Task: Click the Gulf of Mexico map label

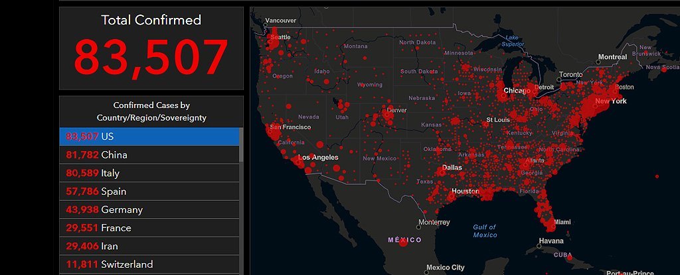Action: point(485,231)
